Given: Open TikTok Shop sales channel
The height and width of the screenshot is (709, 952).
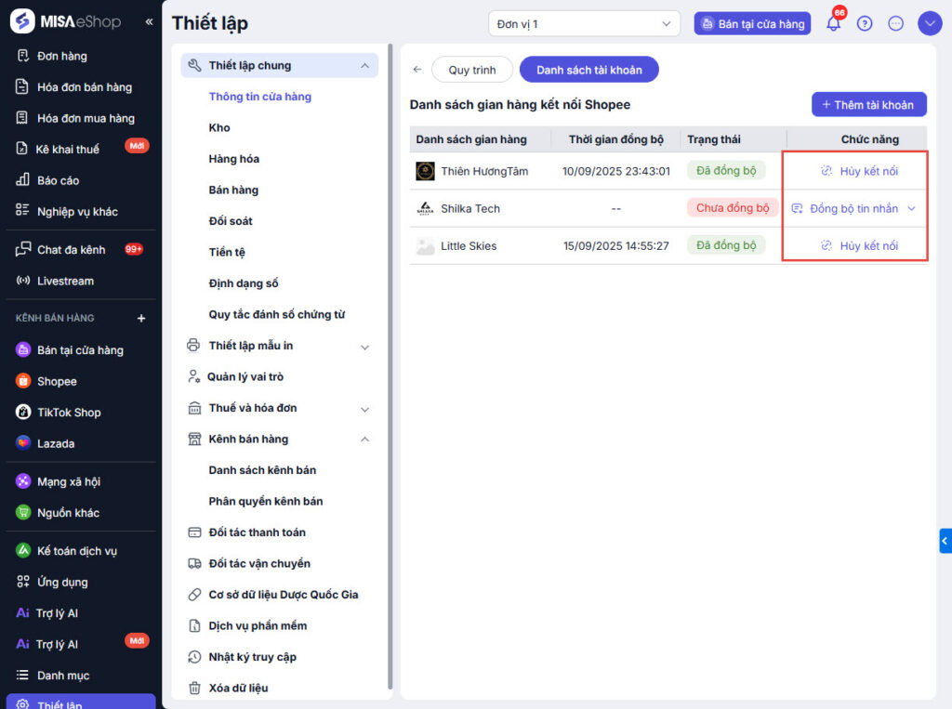Looking at the screenshot, I should click(x=68, y=413).
